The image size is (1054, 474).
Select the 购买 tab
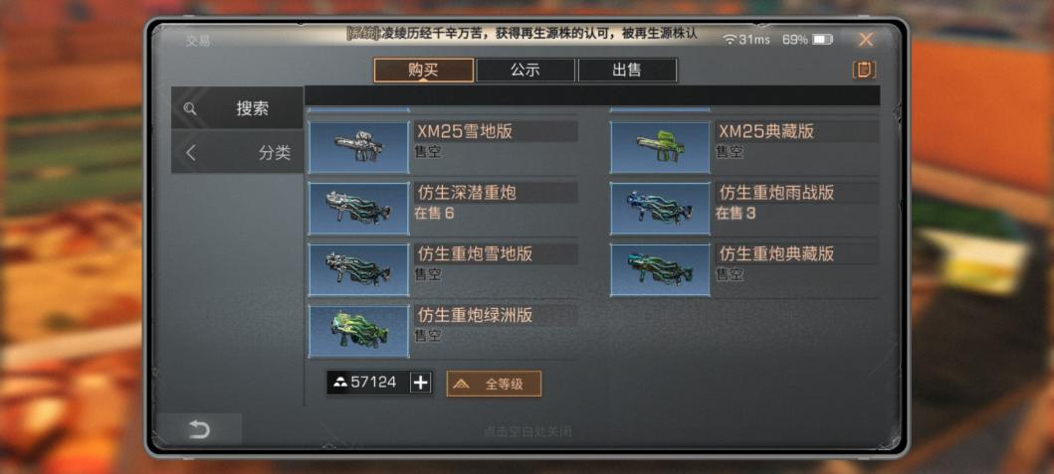point(423,70)
